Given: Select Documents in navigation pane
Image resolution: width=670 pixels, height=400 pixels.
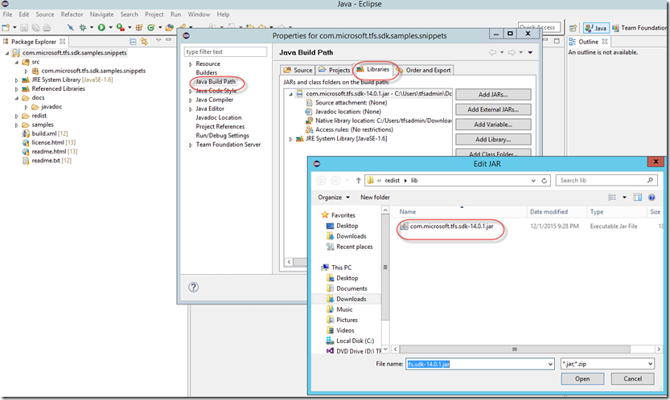Looking at the screenshot, I should [x=351, y=288].
